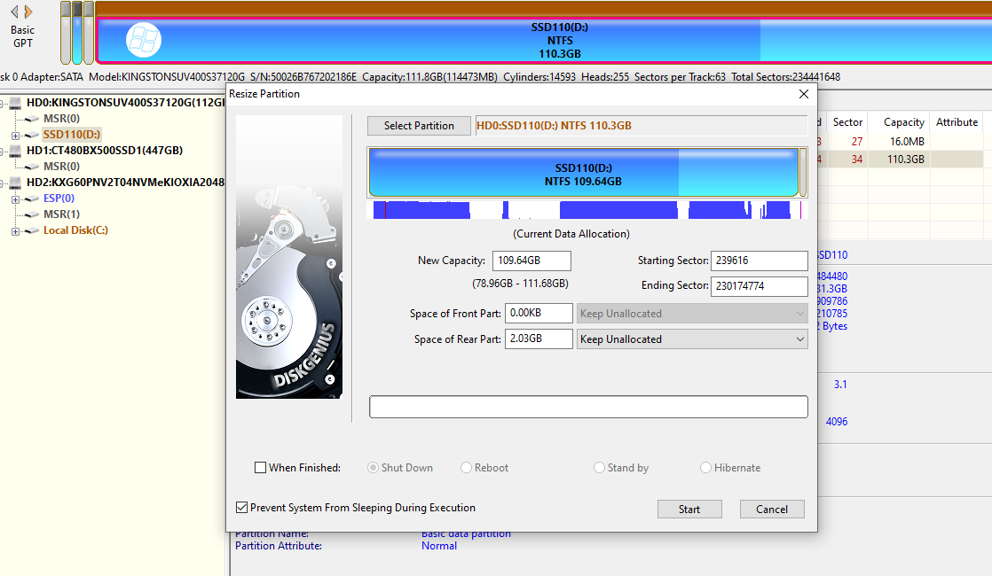Click the Sector column header
This screenshot has width=992, height=576.
pos(847,122)
